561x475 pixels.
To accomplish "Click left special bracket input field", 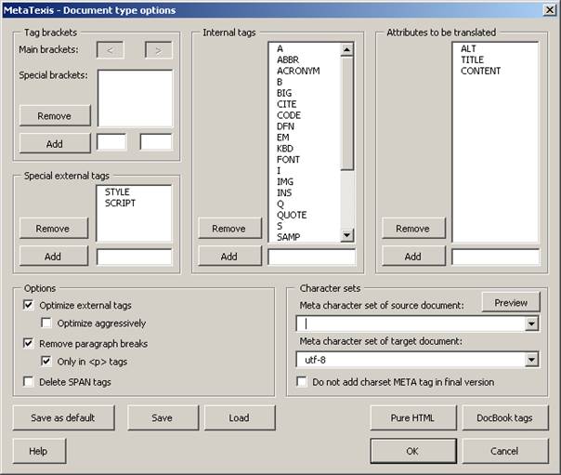I will (111, 142).
